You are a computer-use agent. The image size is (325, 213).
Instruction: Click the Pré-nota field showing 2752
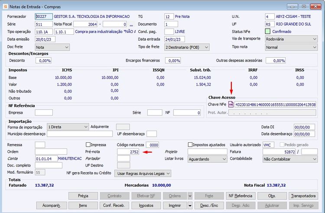128,152
